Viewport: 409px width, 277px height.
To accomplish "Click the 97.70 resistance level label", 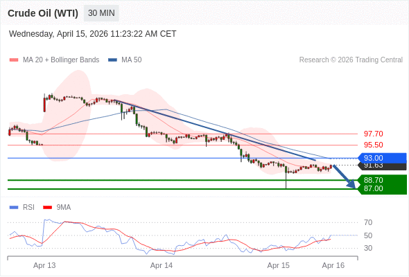I will 373,134.
